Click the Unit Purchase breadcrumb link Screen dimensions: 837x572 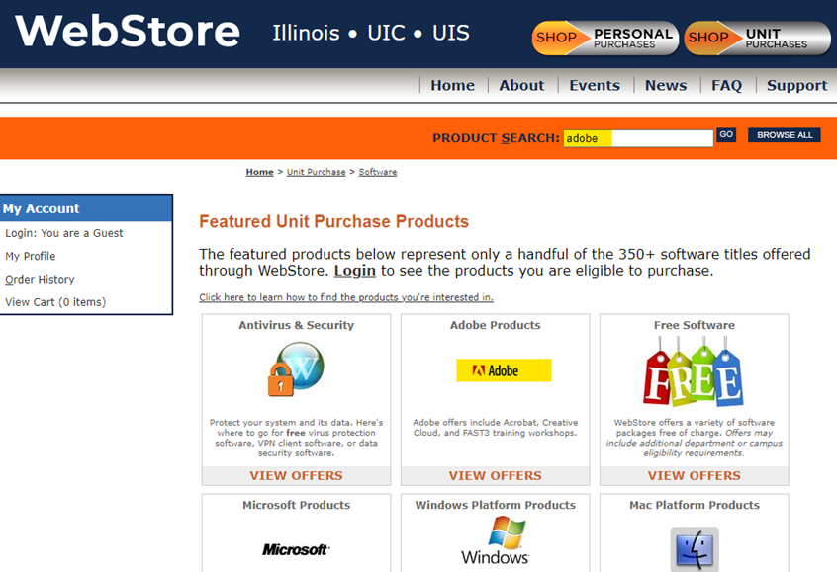[316, 172]
